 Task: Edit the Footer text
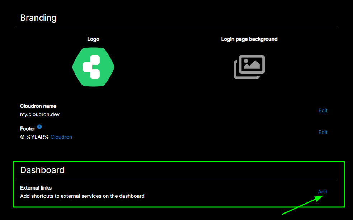click(x=323, y=132)
